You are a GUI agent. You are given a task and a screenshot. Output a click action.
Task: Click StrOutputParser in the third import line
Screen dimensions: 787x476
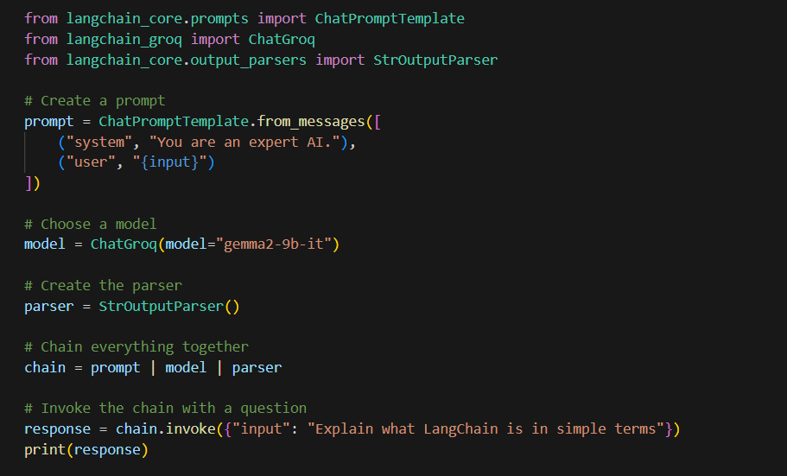435,60
